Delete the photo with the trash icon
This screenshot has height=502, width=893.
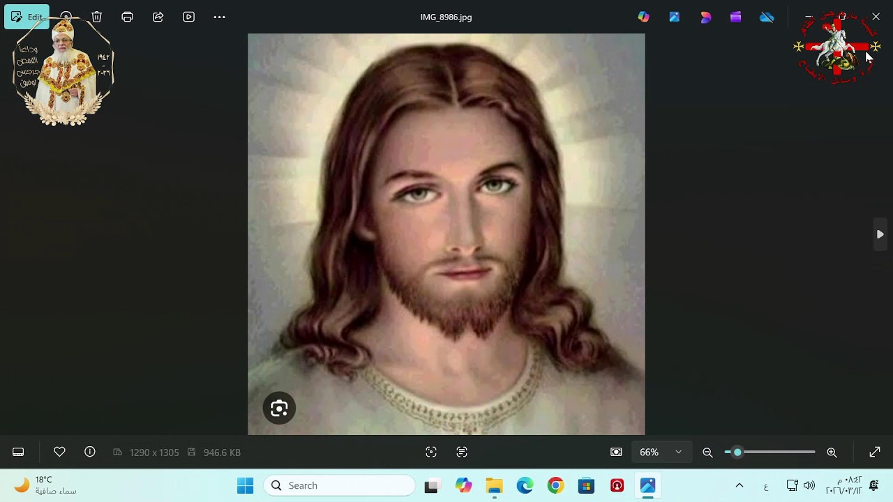click(97, 17)
